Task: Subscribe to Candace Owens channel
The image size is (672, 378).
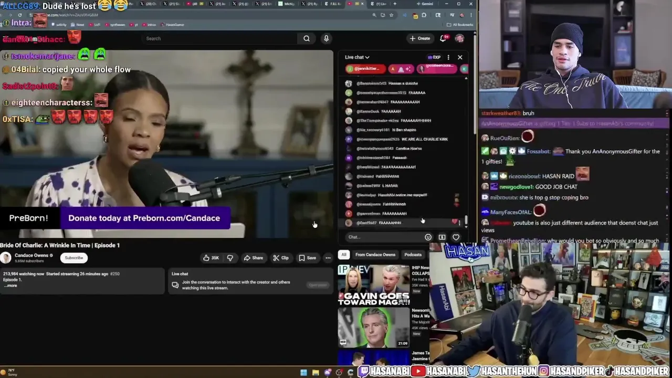Action: pos(73,258)
